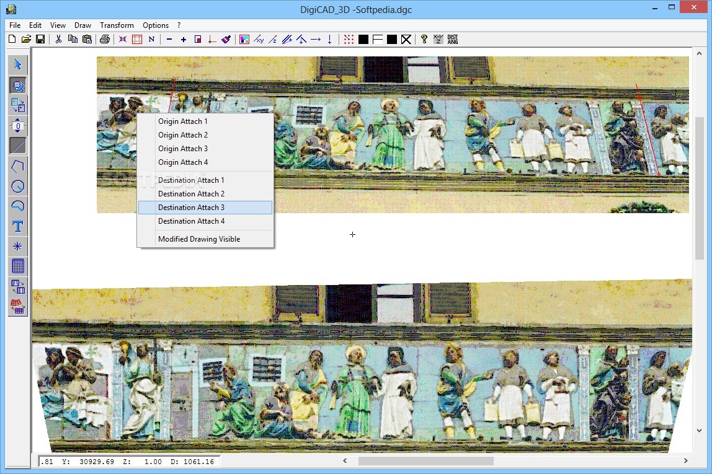The image size is (712, 474).
Task: Click the red page toolbar icon
Action: click(x=198, y=40)
